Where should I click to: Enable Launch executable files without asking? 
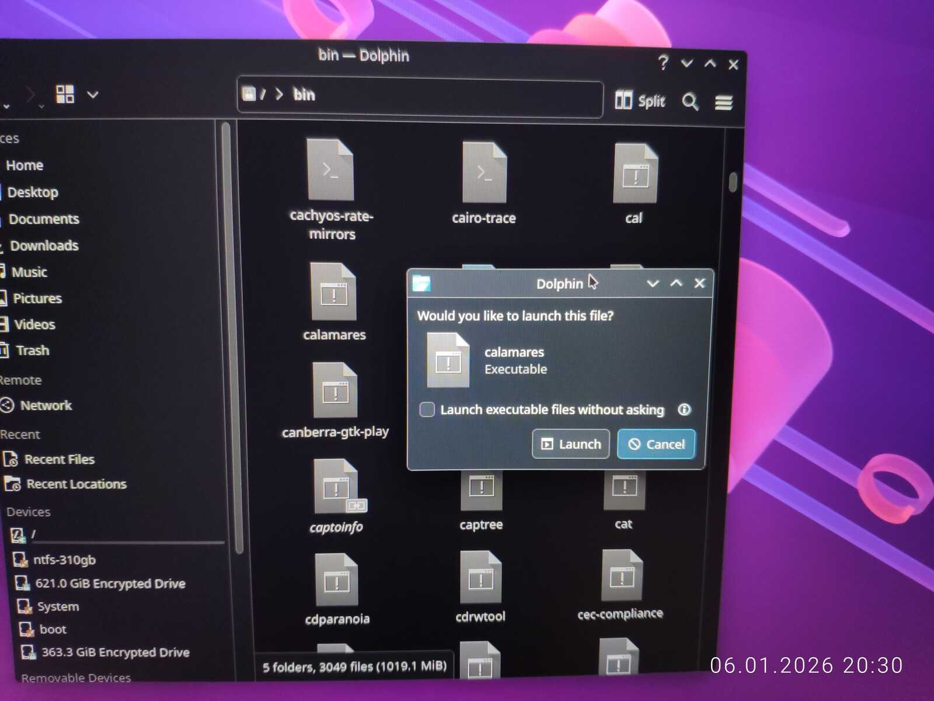427,410
